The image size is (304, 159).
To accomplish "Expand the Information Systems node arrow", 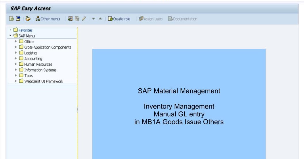I will (16, 70).
